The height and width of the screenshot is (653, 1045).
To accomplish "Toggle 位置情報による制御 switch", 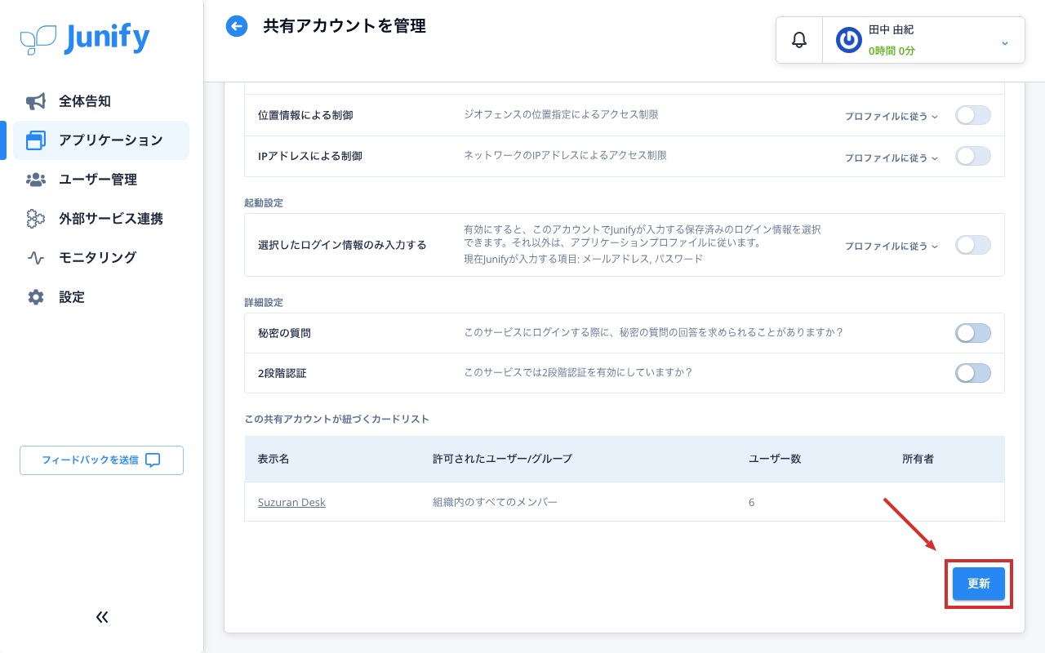I will tap(973, 115).
